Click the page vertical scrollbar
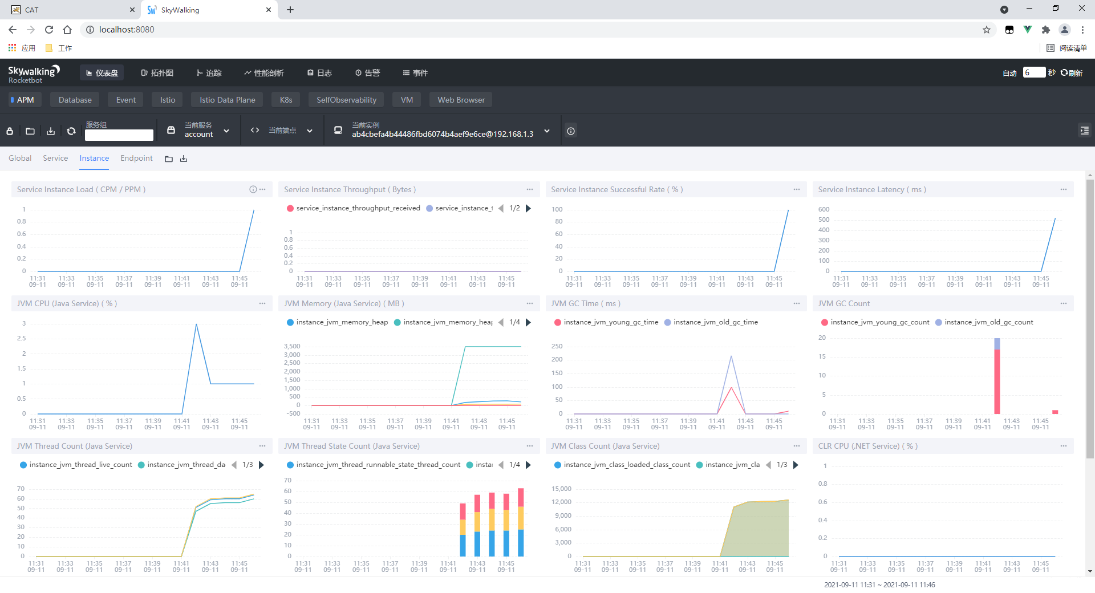Screen dimensions: 1095x593 (x=1090, y=319)
